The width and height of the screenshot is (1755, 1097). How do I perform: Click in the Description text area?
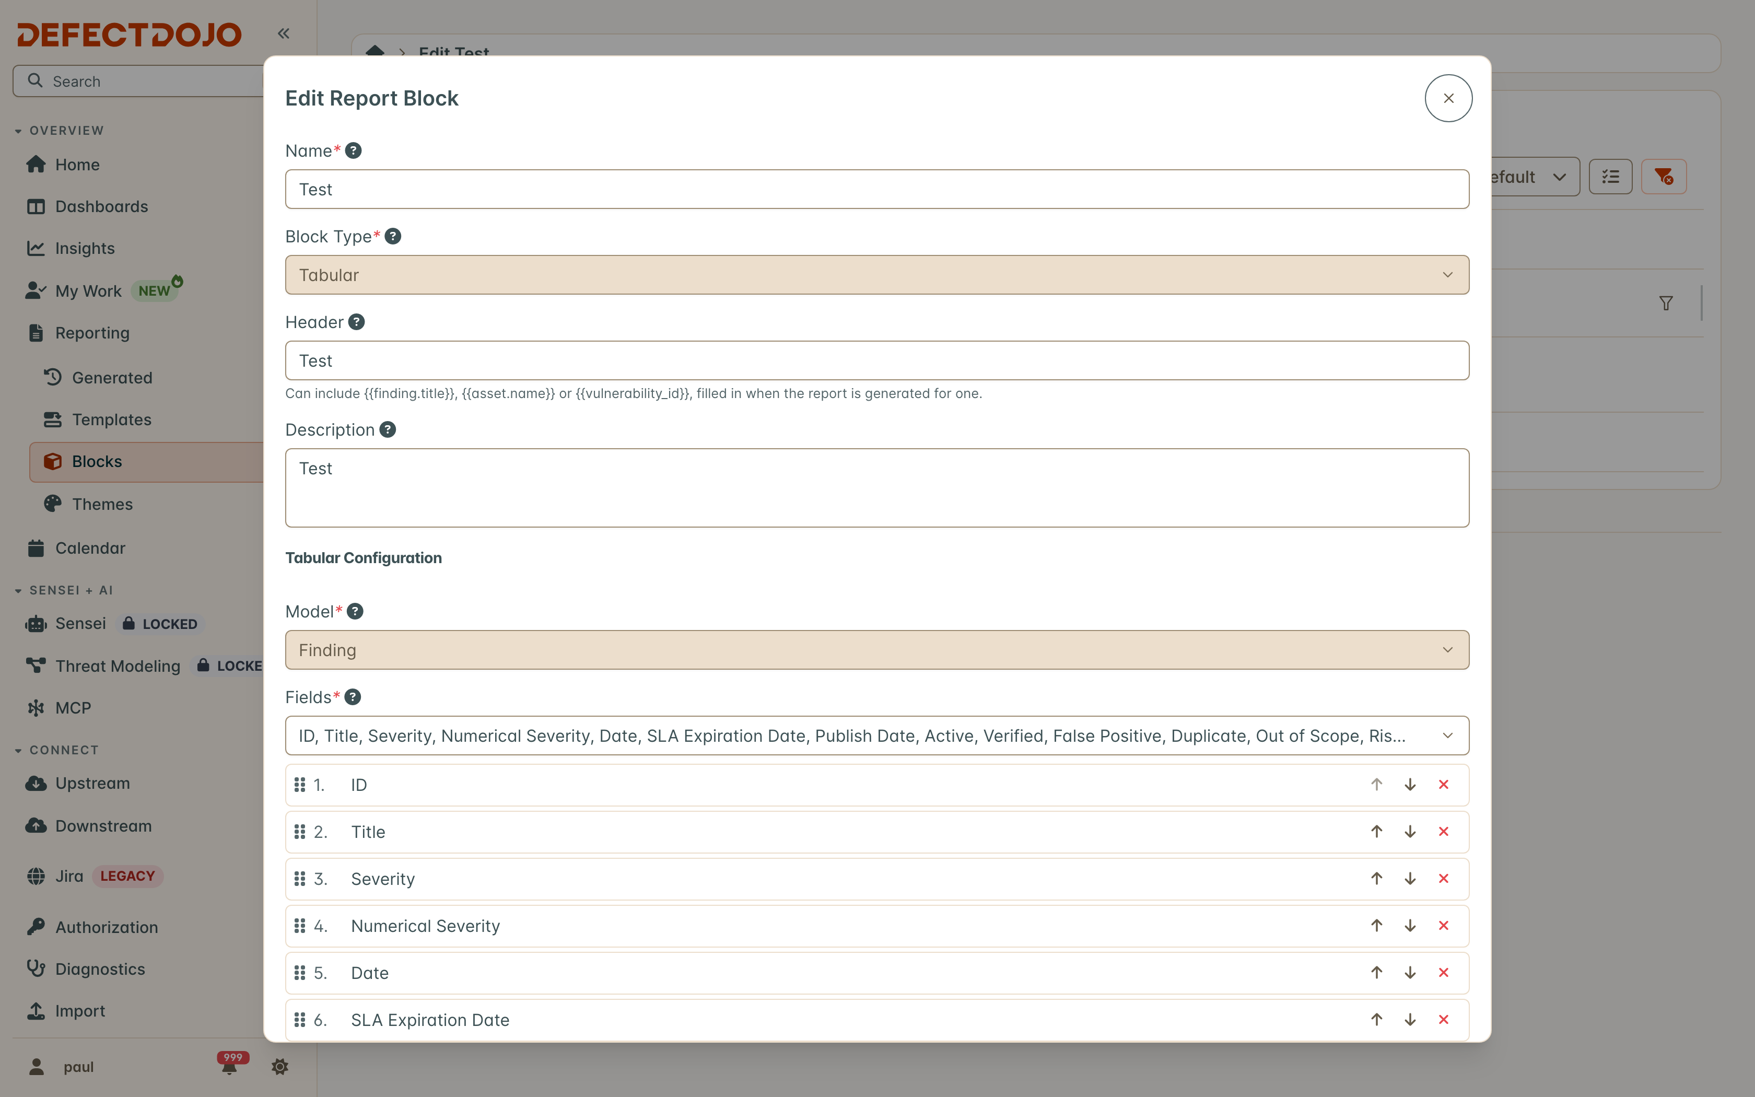click(877, 487)
